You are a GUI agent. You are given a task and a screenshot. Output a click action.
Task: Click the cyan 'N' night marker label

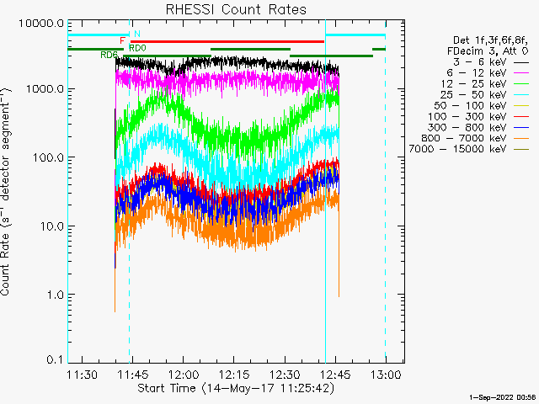click(137, 34)
